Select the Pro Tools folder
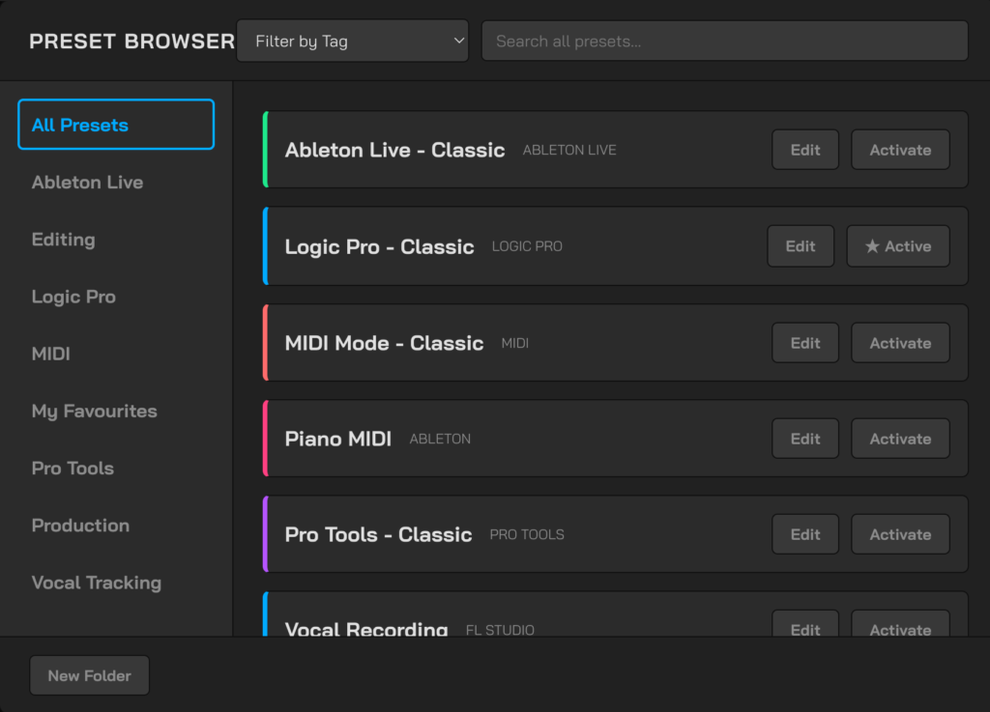Image resolution: width=990 pixels, height=712 pixels. pyautogui.click(x=73, y=469)
